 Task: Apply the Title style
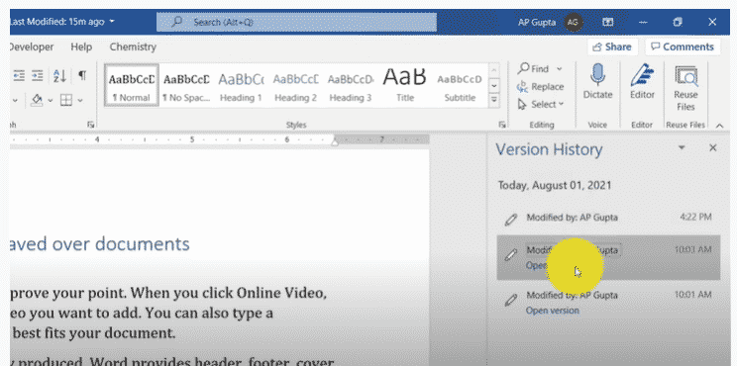[x=405, y=85]
